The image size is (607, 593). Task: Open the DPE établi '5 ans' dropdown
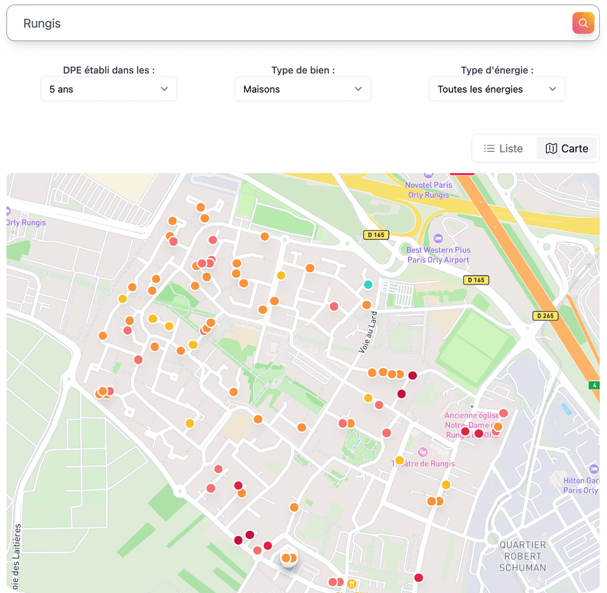108,89
